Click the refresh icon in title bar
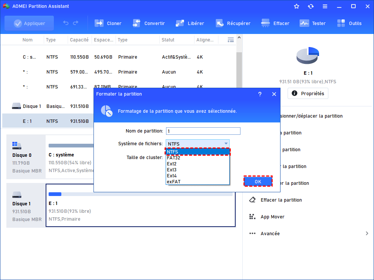374x280 pixels. point(310,6)
